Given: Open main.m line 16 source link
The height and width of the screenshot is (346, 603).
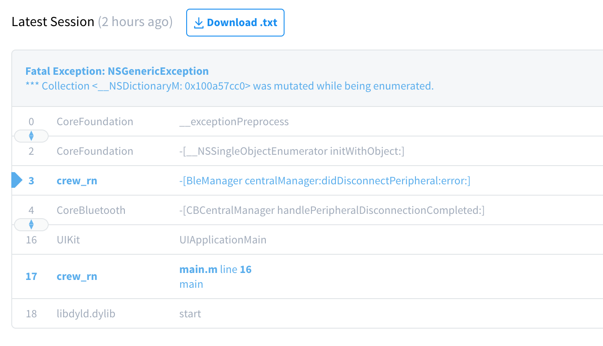Looking at the screenshot, I should 215,269.
